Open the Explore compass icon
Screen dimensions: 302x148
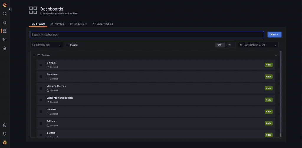coord(5,39)
